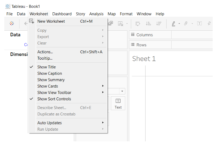The image size is (214, 154).
Task: Click the clear sheet toolbar icon
Action: (x=120, y=23)
